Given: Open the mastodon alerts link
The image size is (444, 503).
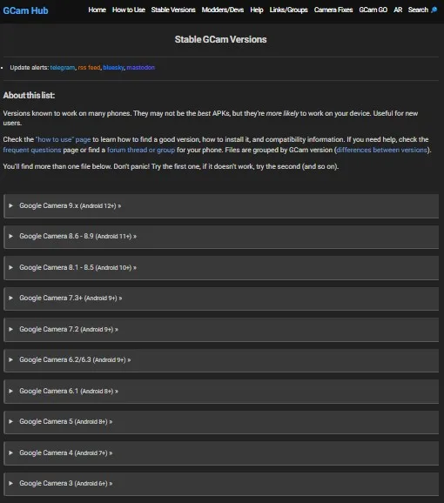Looking at the screenshot, I should point(140,67).
